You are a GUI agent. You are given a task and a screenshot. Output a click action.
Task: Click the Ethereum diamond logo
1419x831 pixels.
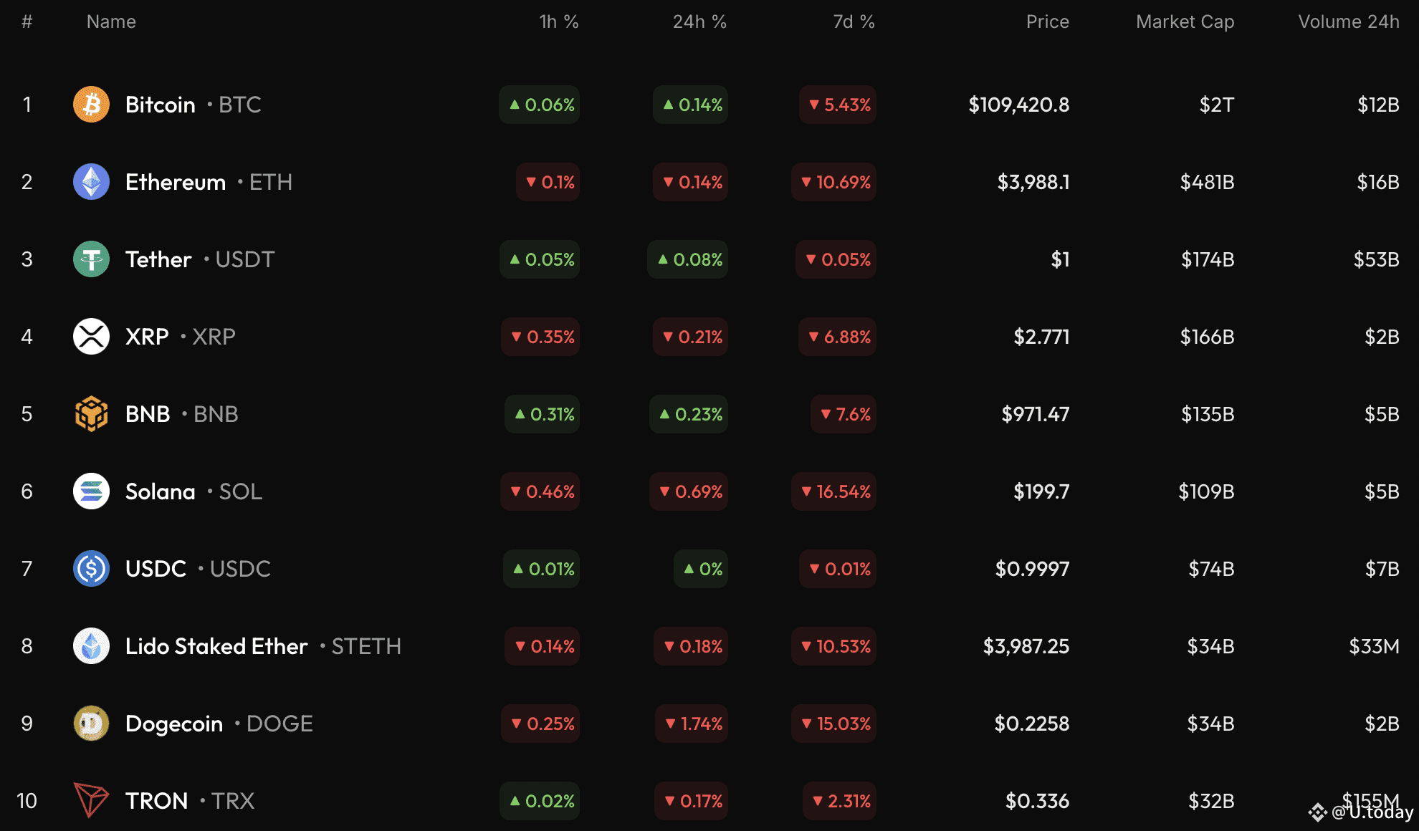coord(91,182)
